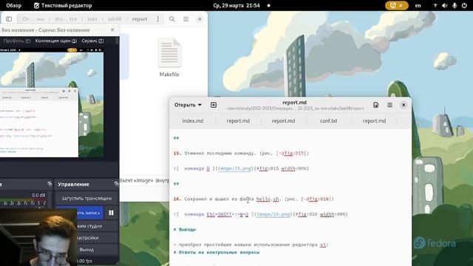Open the search icon in Files window
The image size is (473, 266).
coord(172,19)
